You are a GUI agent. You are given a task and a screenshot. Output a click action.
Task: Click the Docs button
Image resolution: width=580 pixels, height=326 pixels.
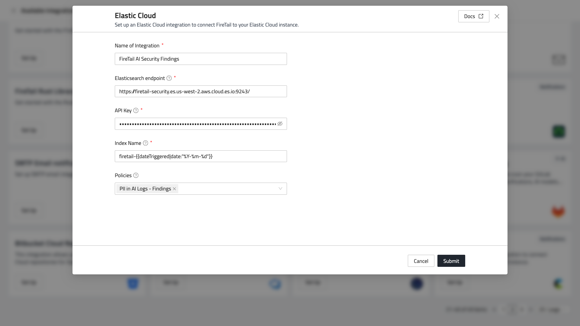click(469, 16)
